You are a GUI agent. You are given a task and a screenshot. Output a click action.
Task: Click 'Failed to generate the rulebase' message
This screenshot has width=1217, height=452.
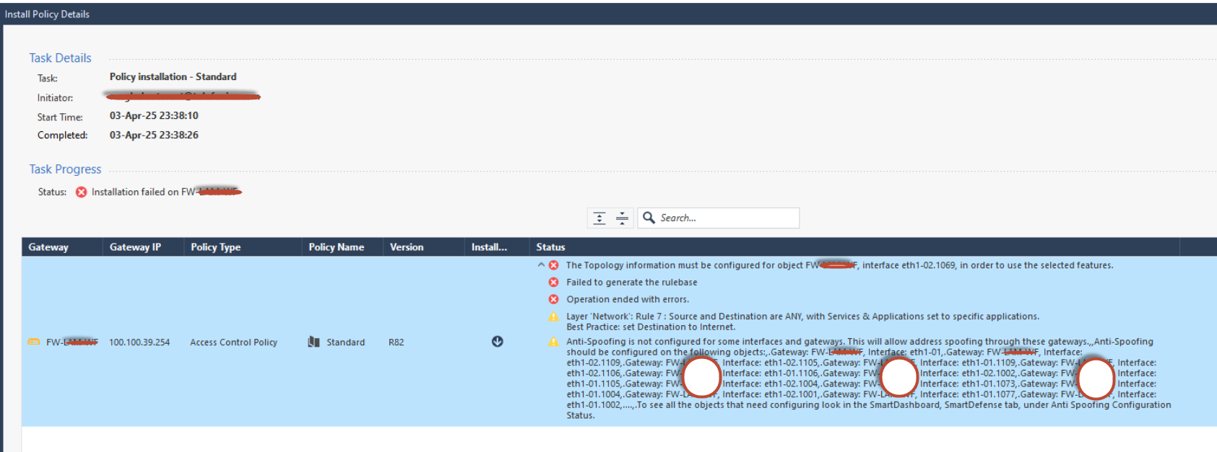(631, 283)
